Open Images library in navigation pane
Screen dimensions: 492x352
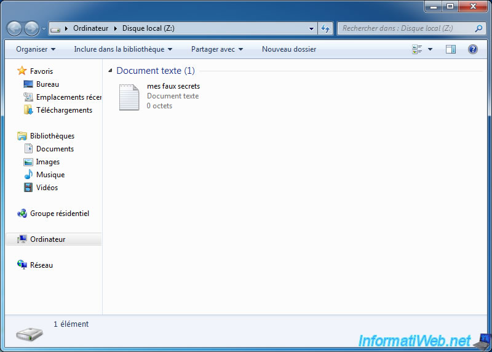[x=48, y=162]
